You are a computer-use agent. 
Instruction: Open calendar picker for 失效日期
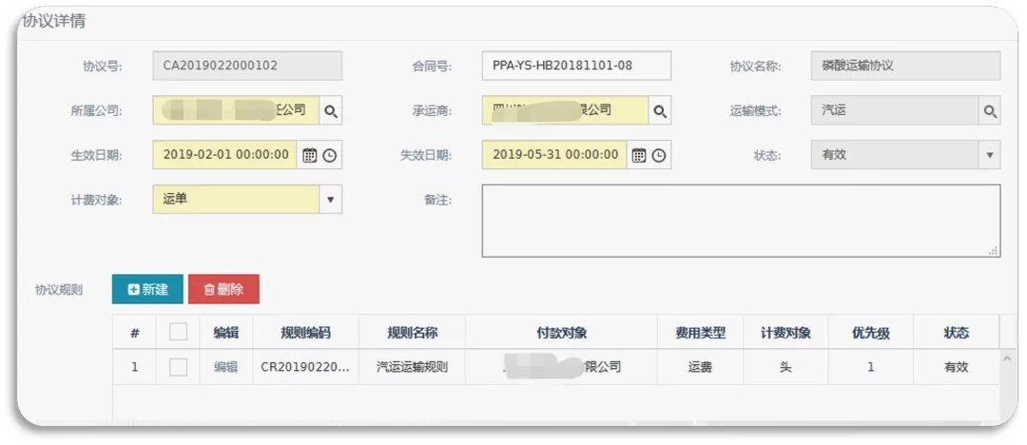point(639,155)
